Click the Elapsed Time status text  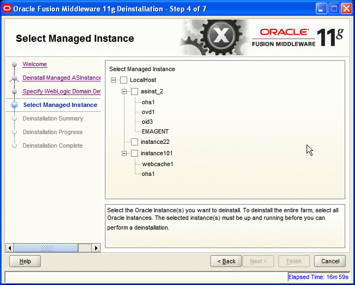pyautogui.click(x=319, y=277)
